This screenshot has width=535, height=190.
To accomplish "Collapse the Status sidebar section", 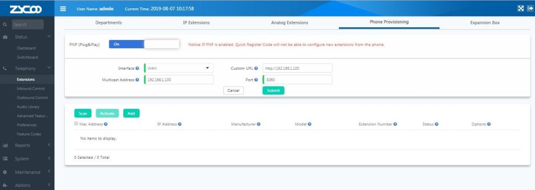I will pos(49,36).
